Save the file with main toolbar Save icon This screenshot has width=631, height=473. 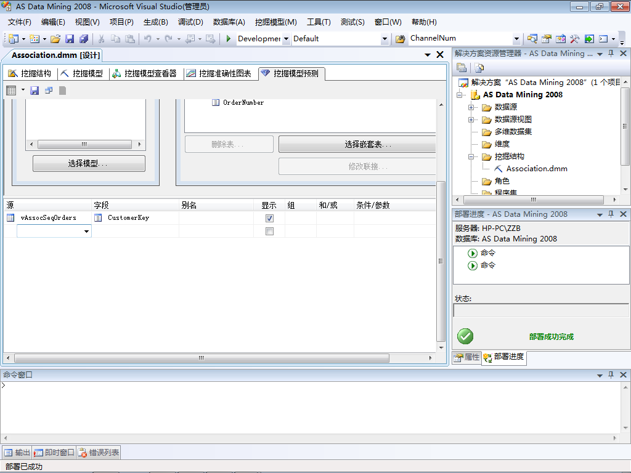(70, 39)
